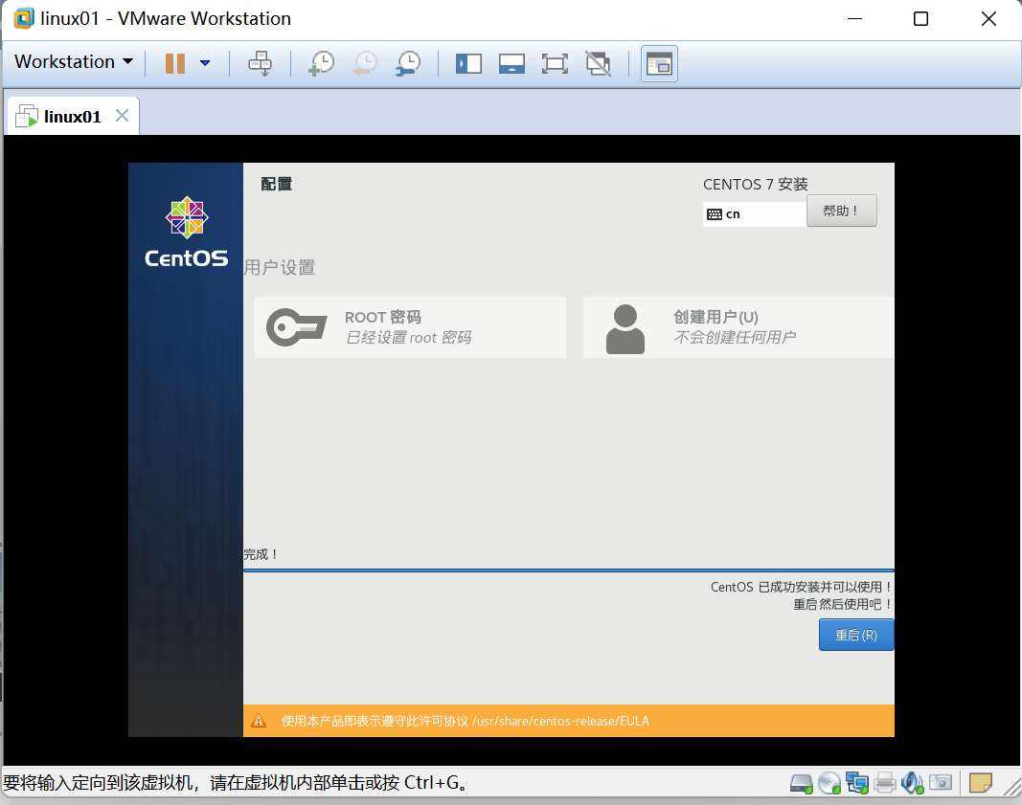1022x805 pixels.
Task: Click the CD/DVD drive status icon
Action: [x=829, y=783]
